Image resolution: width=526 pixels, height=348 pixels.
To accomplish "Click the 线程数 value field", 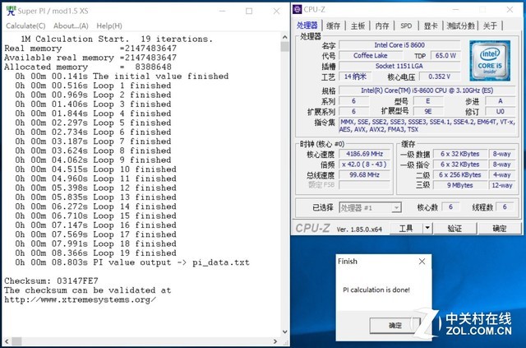I will coord(505,207).
